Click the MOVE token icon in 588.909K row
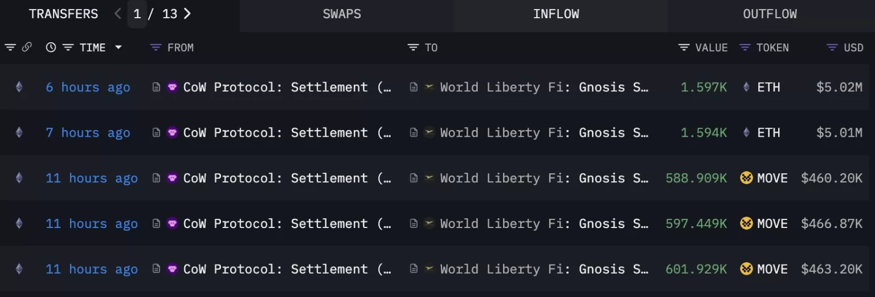This screenshot has width=875, height=297. point(746,178)
